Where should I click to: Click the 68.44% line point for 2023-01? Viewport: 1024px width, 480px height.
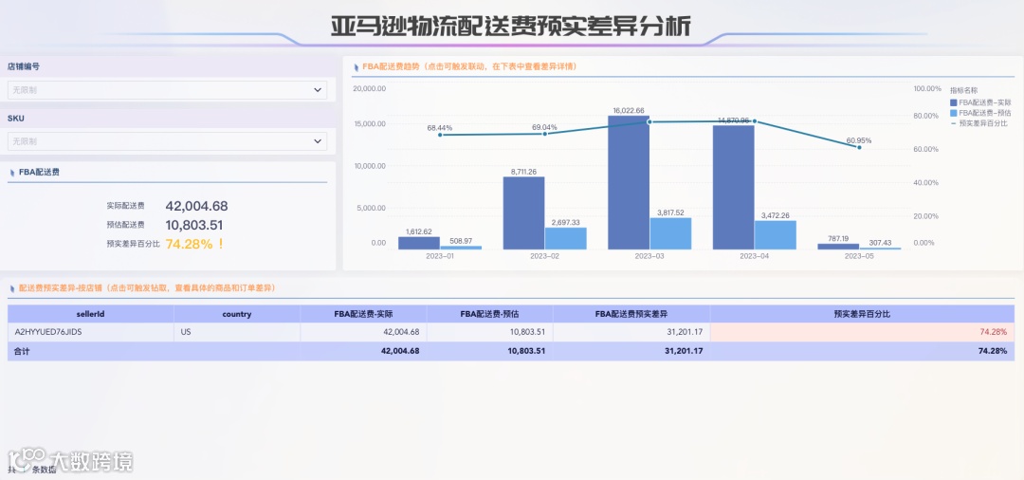440,135
